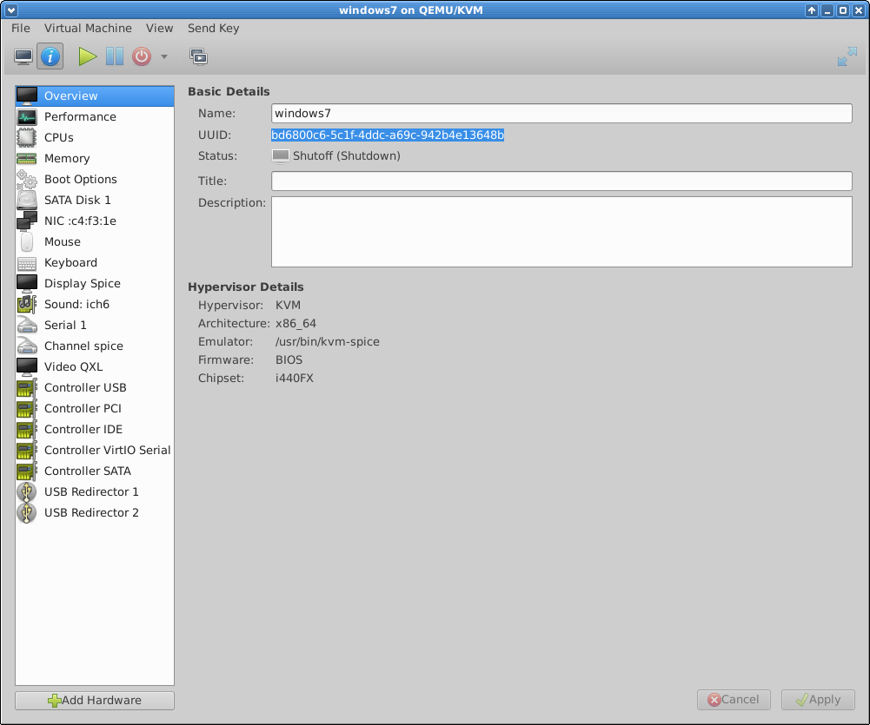
Task: Toggle fullscreen mode icon
Action: tap(847, 56)
